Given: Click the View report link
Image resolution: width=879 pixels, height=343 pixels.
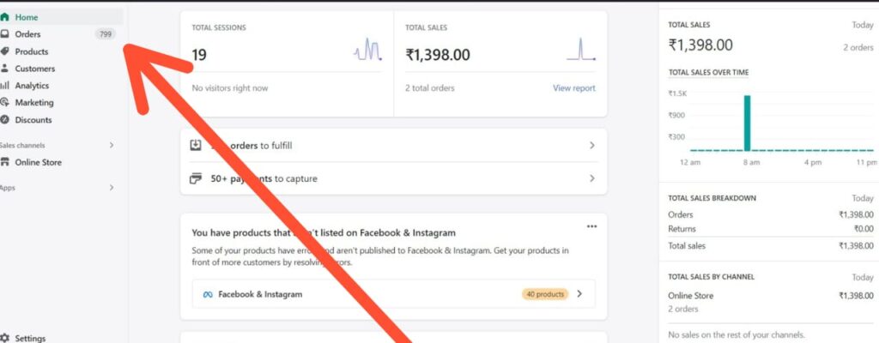Looking at the screenshot, I should pos(574,88).
